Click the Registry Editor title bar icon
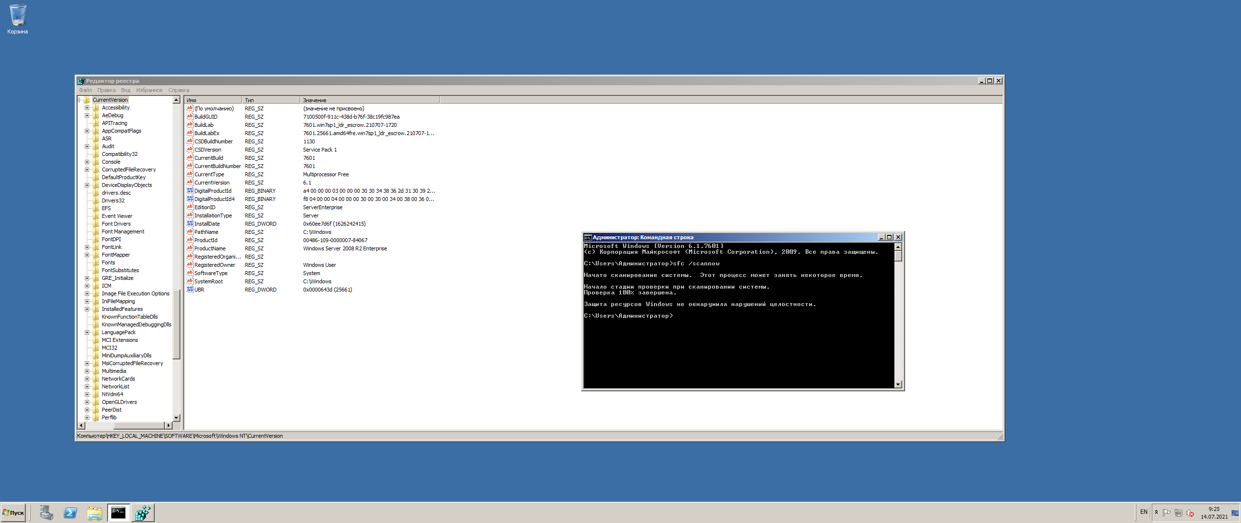1241x523 pixels. point(81,81)
